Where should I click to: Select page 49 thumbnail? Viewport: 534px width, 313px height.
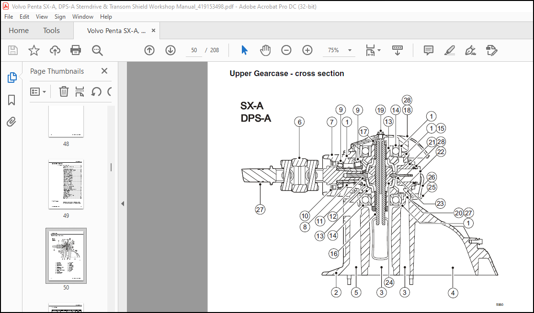point(66,184)
